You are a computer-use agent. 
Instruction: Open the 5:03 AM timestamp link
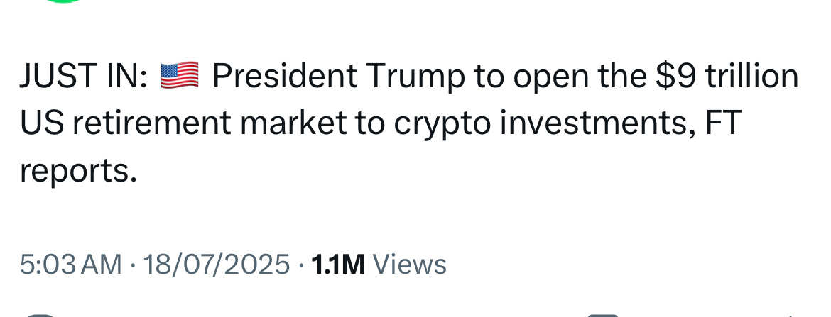tap(71, 265)
